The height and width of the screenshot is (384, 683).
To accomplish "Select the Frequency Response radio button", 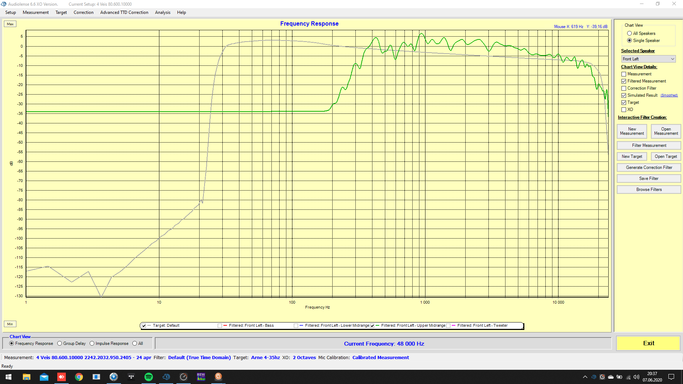I will tap(11, 343).
